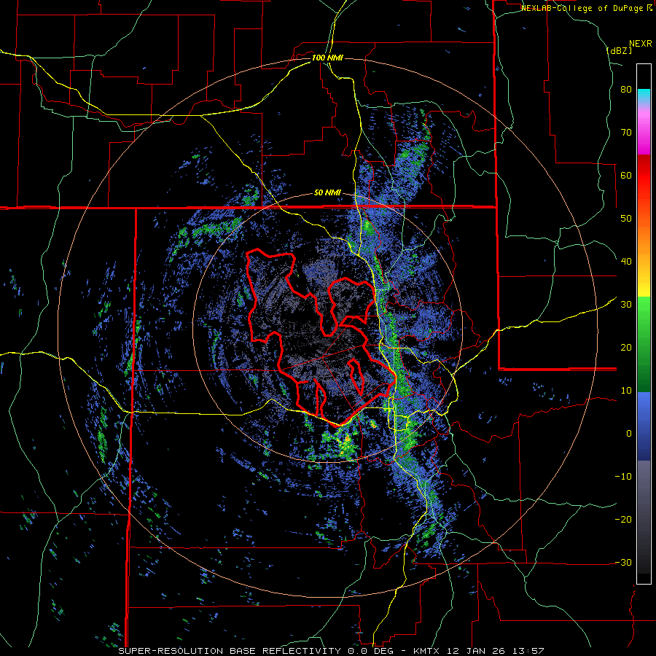The height and width of the screenshot is (656, 656).
Task: Click the 60 value on the dBZ scale
Action: click(x=626, y=175)
